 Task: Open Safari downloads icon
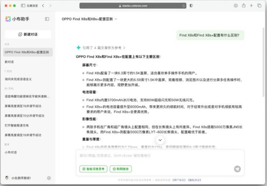click(236, 6)
